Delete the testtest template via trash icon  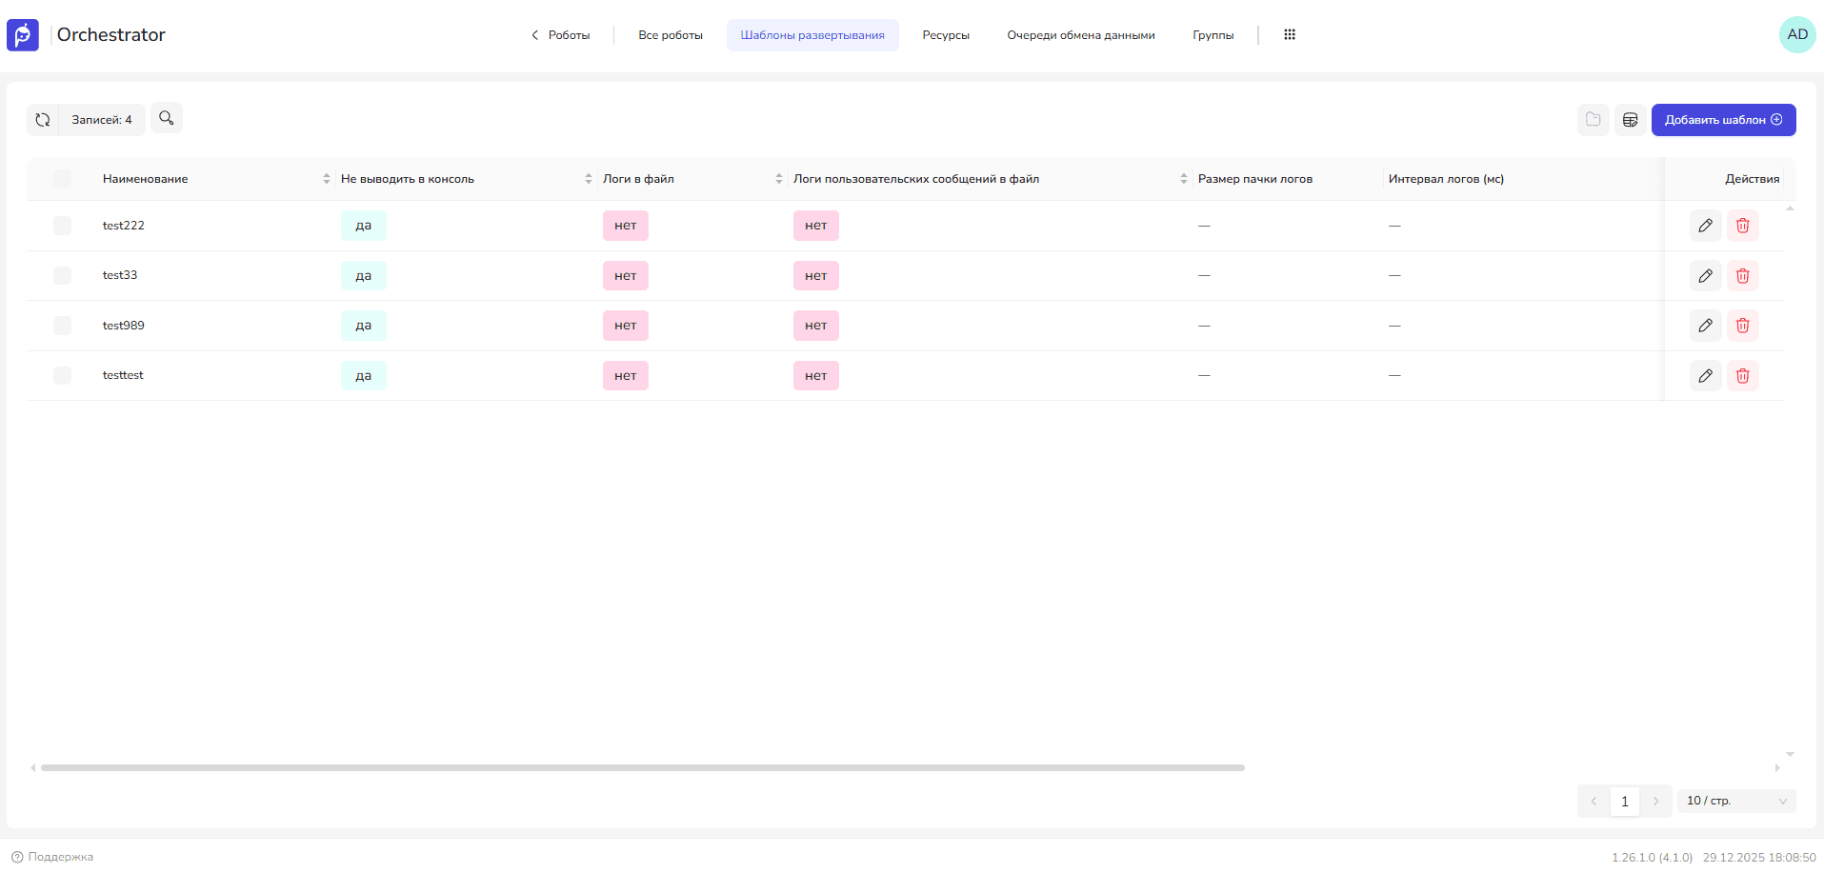1742,376
